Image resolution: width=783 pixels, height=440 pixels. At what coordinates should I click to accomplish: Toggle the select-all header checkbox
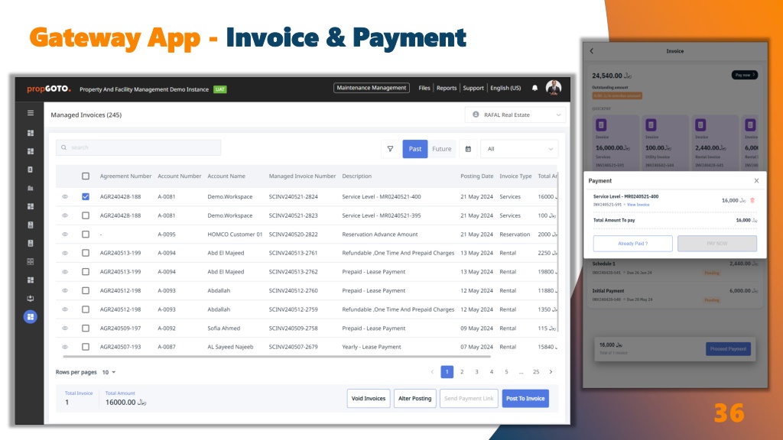(86, 176)
